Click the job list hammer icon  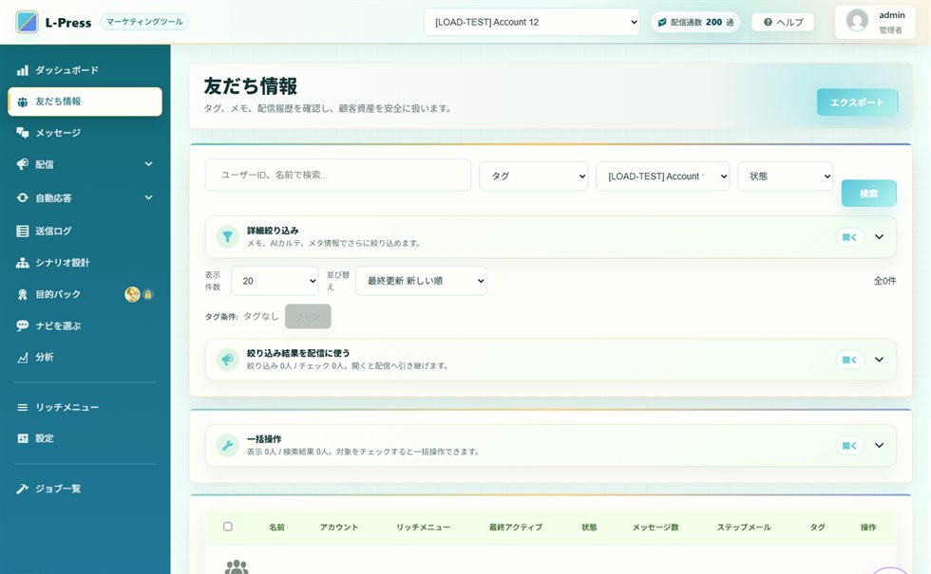[23, 489]
